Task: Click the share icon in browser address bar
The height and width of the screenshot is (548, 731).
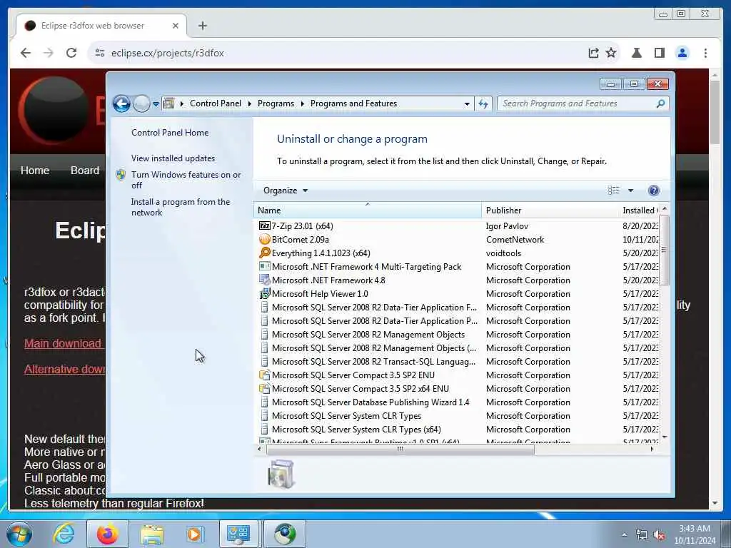Action: [593, 53]
